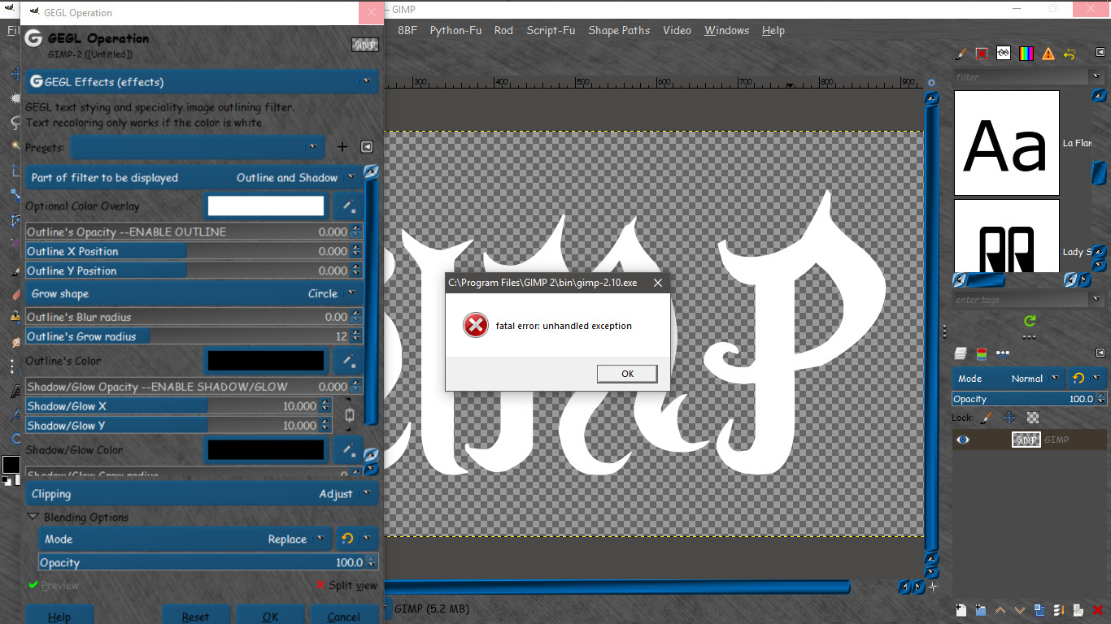
Task: Click the Outline Y Position slider
Action: point(194,271)
